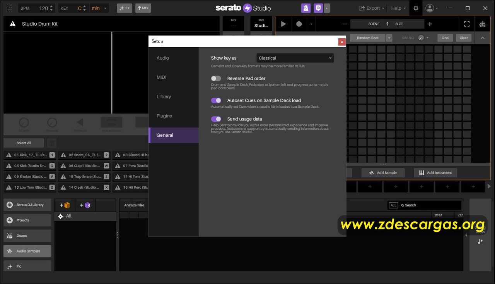Expand the record options arrow
The image size is (495, 284).
click(x=311, y=24)
